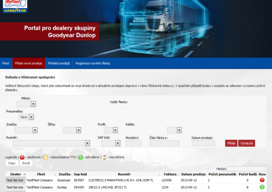This screenshot has width=272, height=192.
Task: Click the Copy button
Action: [x=12, y=163]
